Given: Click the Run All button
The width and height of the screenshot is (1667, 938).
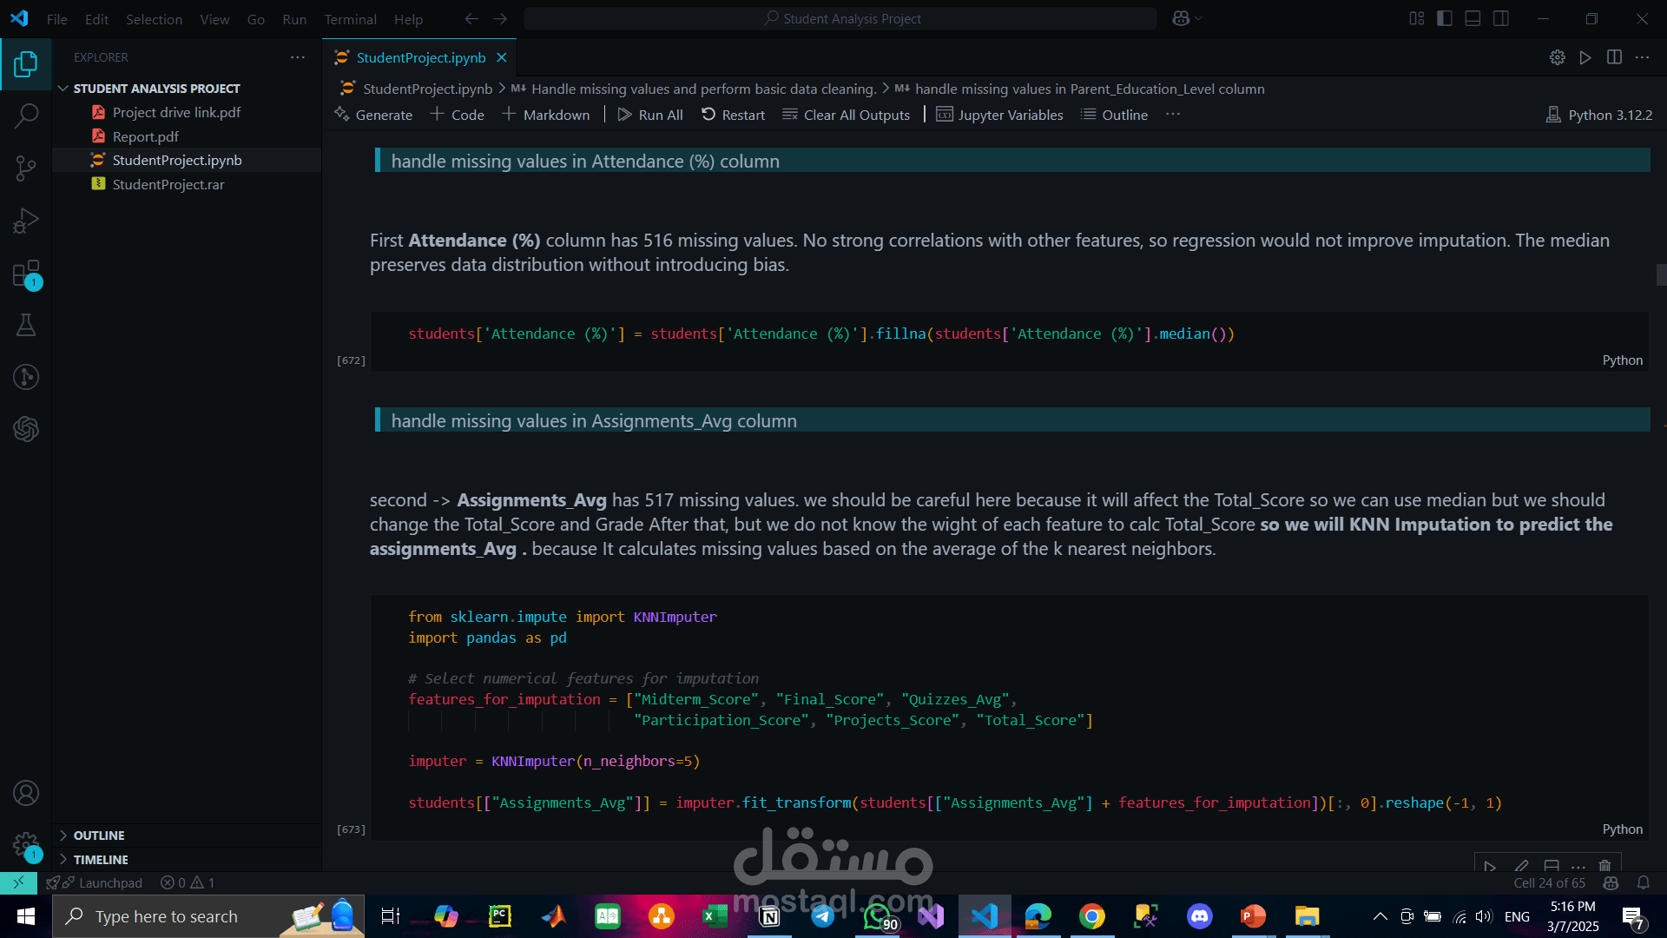Looking at the screenshot, I should (650, 115).
